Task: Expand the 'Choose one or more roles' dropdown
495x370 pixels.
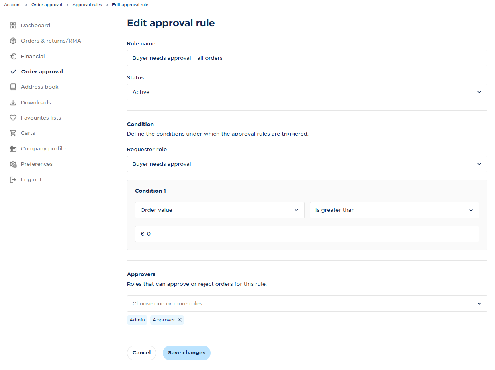Action: (307, 304)
